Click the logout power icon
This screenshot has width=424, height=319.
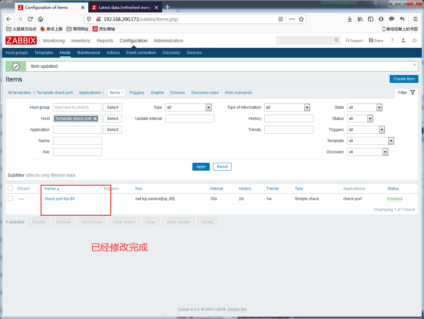pyautogui.click(x=415, y=40)
